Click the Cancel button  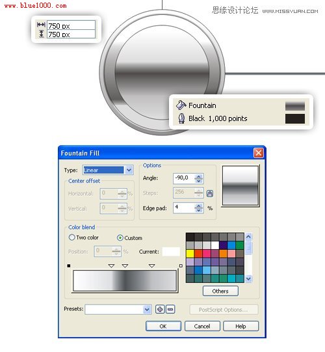point(202,326)
